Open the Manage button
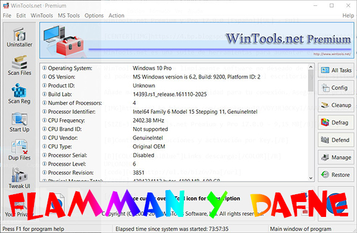The width and height of the screenshot is (357, 233). (x=336, y=157)
